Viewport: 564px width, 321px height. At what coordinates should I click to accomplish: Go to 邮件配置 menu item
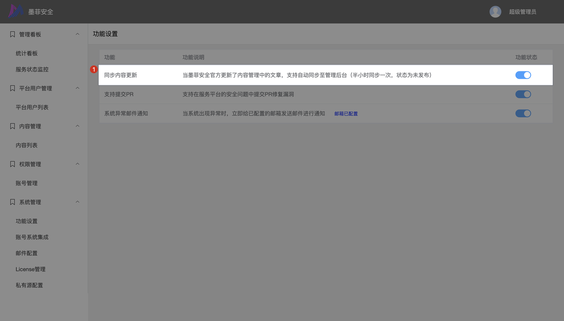(x=26, y=253)
